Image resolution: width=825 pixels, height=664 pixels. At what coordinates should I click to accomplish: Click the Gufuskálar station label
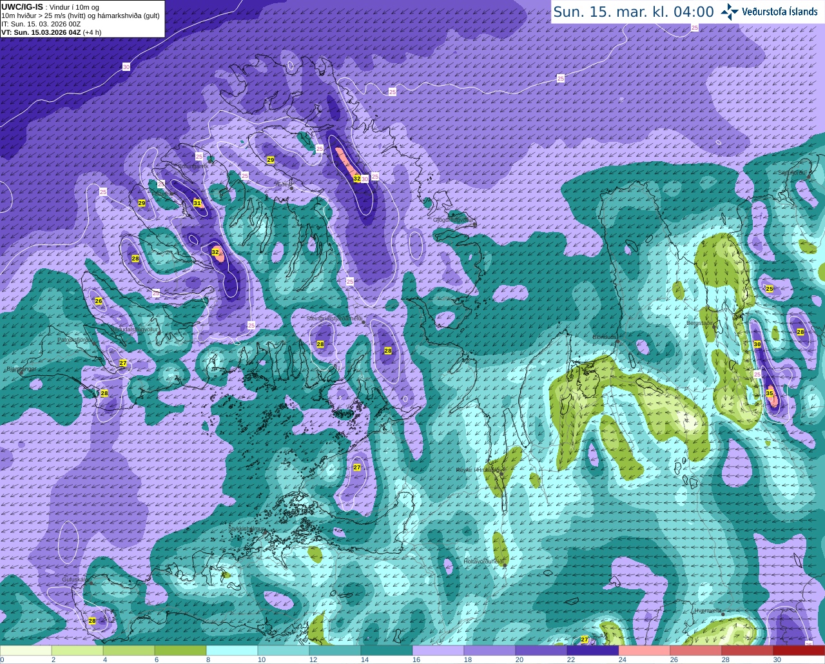click(x=75, y=580)
